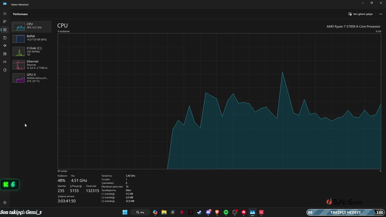
Task: Select the CPU performance entry
Action: (x=31, y=27)
